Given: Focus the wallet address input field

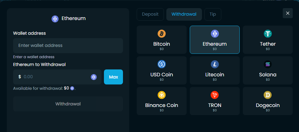Looking at the screenshot, I should coord(68,46).
